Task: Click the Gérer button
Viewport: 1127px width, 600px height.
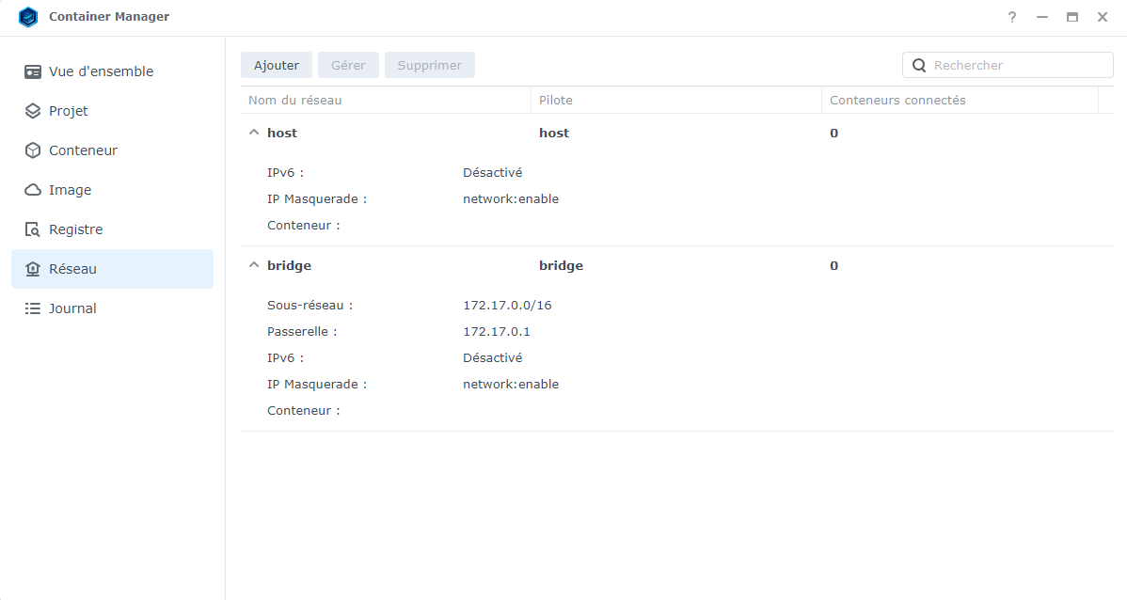Action: point(348,65)
